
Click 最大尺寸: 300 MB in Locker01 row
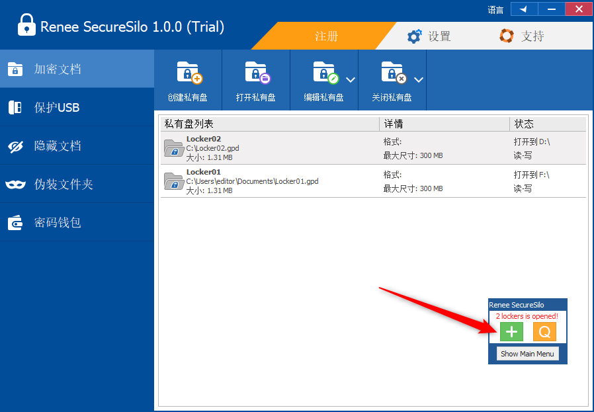pyautogui.click(x=413, y=188)
